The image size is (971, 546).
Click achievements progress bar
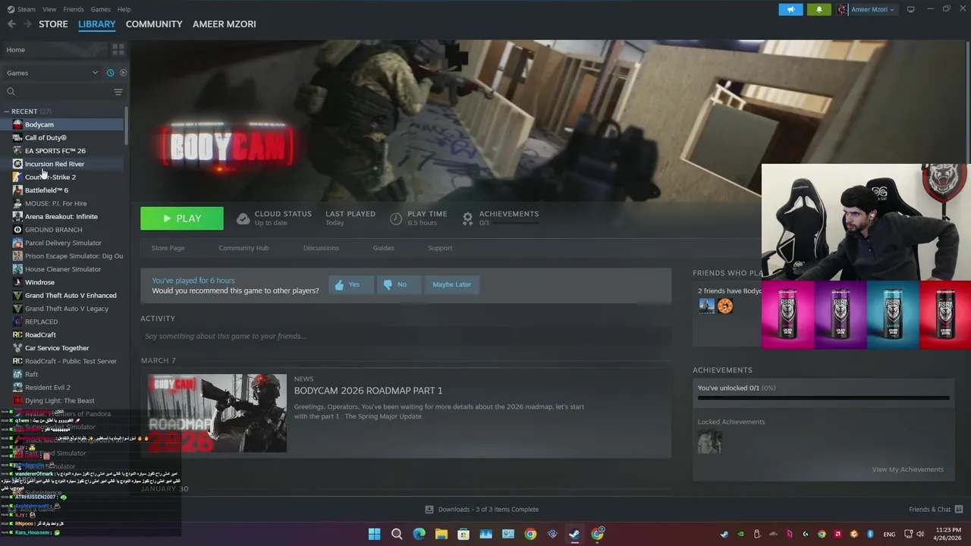823,397
